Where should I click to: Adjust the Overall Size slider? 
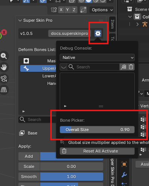click(97, 130)
